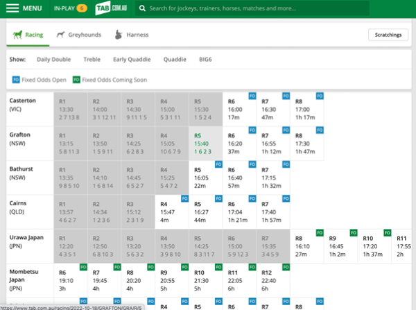Viewport: 416px width, 310px height.
Task: Click the Fixed Odds Open legend icon
Action: click(16, 80)
